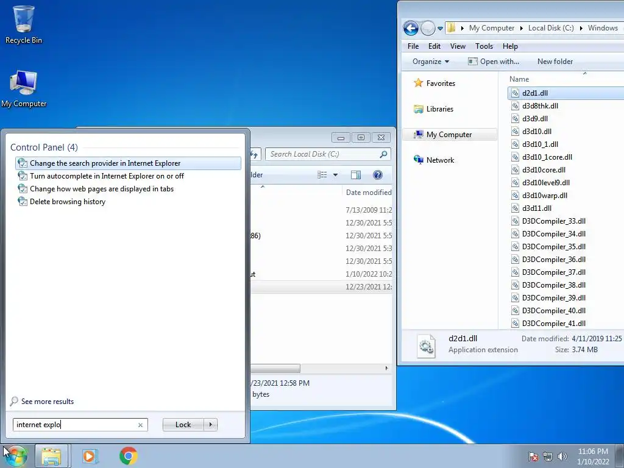The height and width of the screenshot is (468, 624).
Task: Expand the My Computer breadcrumb arrow
Action: 522,28
